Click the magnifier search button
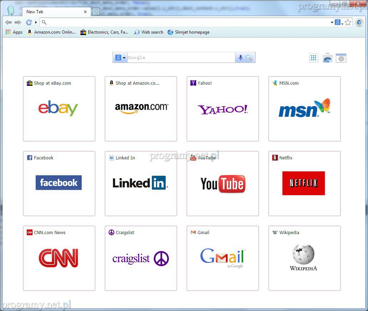368x311 pixels. point(249,58)
